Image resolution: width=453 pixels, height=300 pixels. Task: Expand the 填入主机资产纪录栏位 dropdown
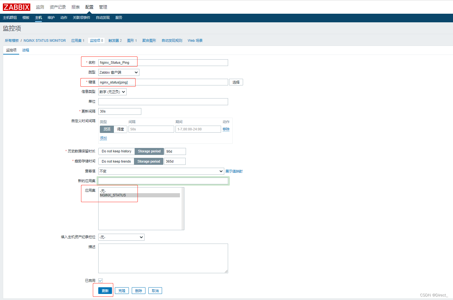coord(121,237)
